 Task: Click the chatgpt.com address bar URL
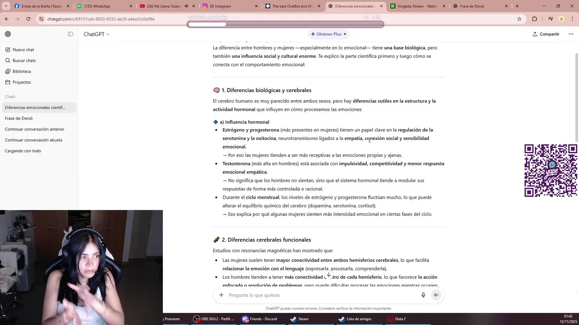[x=101, y=19]
